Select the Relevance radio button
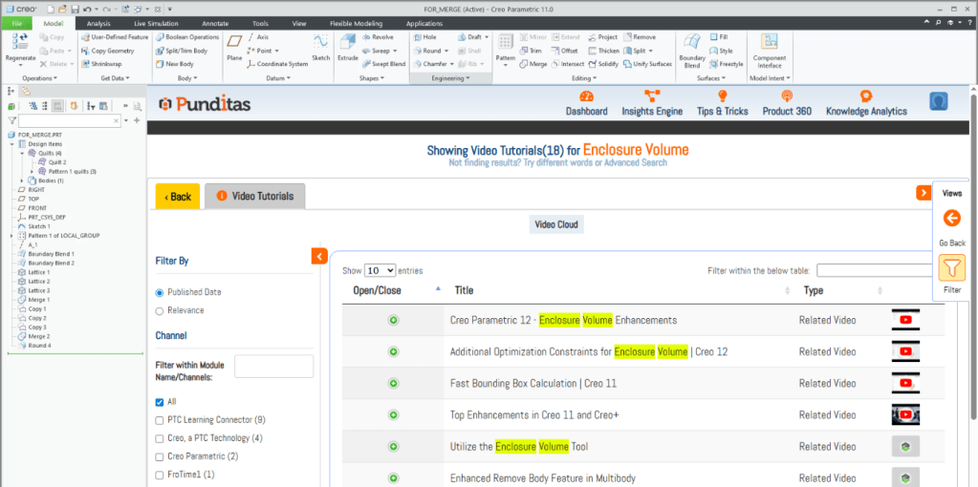The width and height of the screenshot is (978, 487). pyautogui.click(x=160, y=310)
